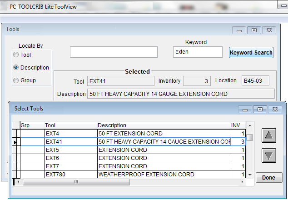Click the selected Tool field EXT41
Screen dimensions: 288x200
tap(121, 81)
